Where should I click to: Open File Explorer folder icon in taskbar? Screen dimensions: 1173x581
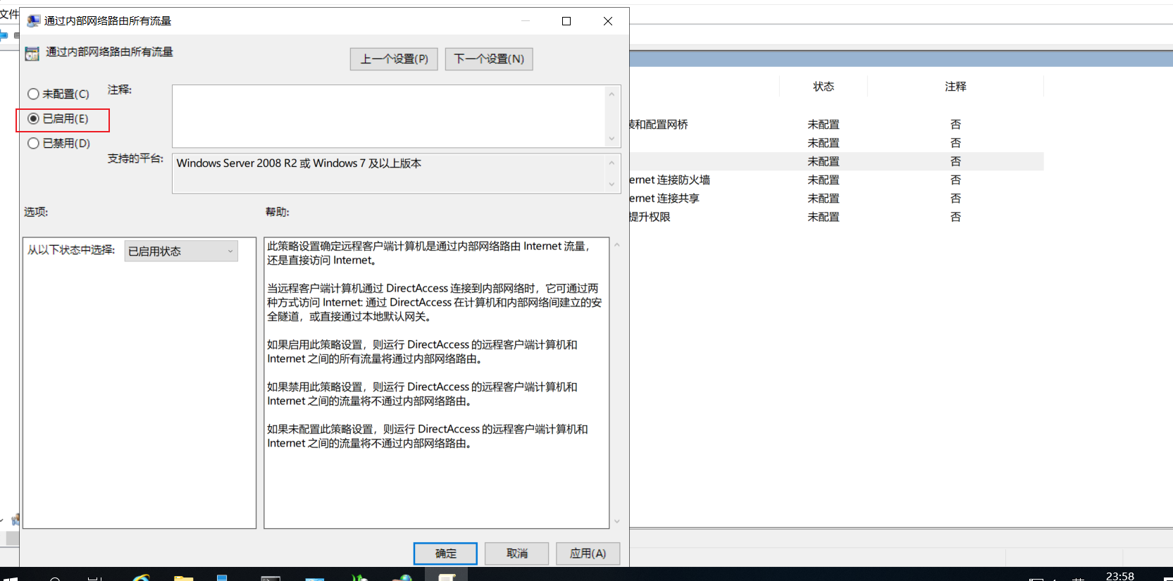(184, 577)
